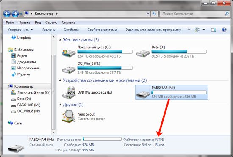
Task: Change view with the view icon button
Action: (x=197, y=30)
